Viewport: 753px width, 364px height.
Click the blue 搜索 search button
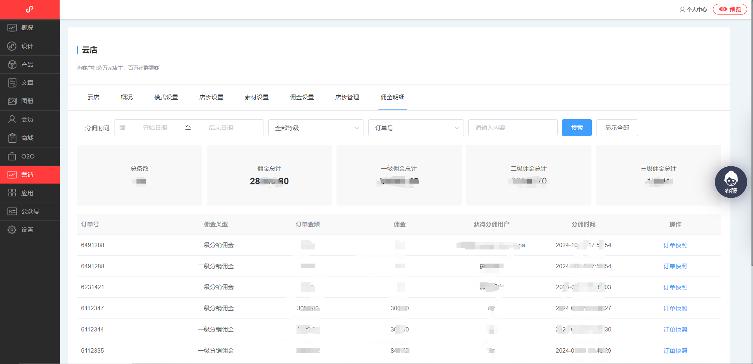[577, 128]
